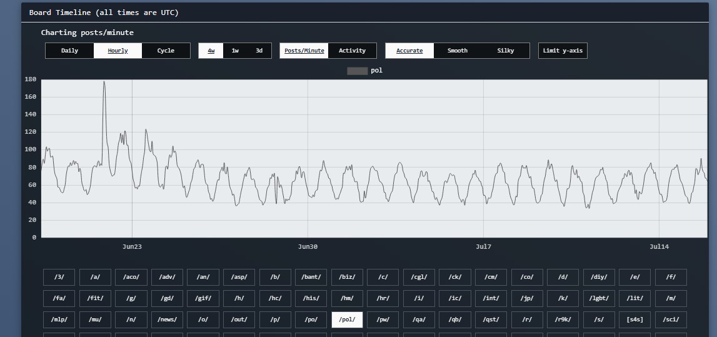Select the /out/ board
Image resolution: width=717 pixels, height=337 pixels.
pyautogui.click(x=239, y=319)
